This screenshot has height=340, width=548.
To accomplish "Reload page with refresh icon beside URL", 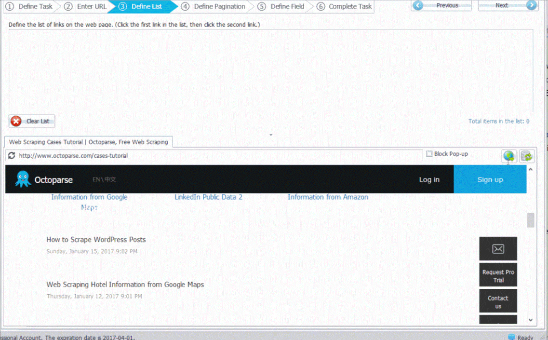I will (x=12, y=155).
